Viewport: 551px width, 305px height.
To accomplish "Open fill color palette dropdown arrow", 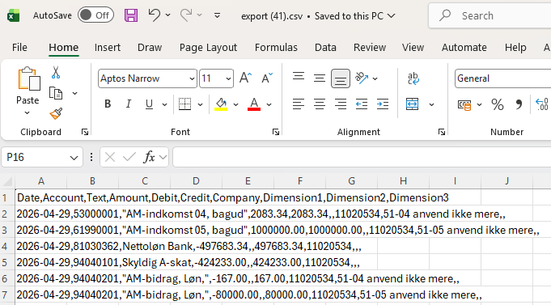I will (x=235, y=104).
